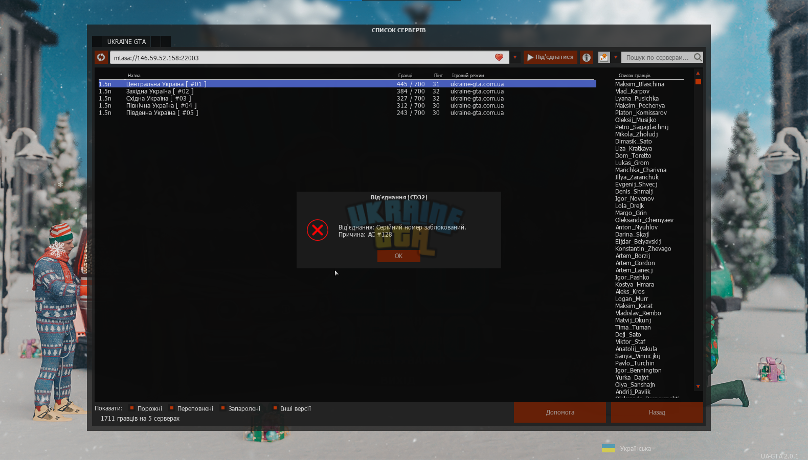The height and width of the screenshot is (460, 808).
Task: Click the mtasa server address field
Action: click(309, 57)
